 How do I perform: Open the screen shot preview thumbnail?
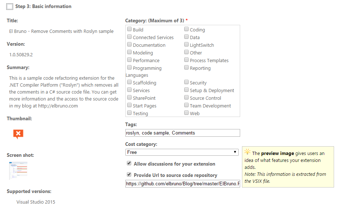(18, 170)
